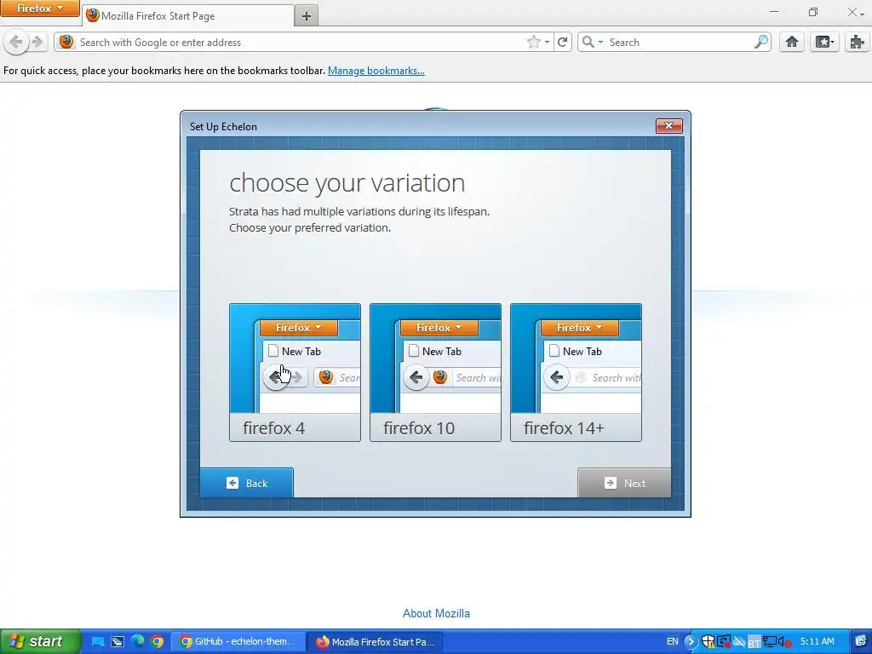Screen dimensions: 872x654
Task: Expand hidden system tray icons arrow
Action: coord(691,642)
